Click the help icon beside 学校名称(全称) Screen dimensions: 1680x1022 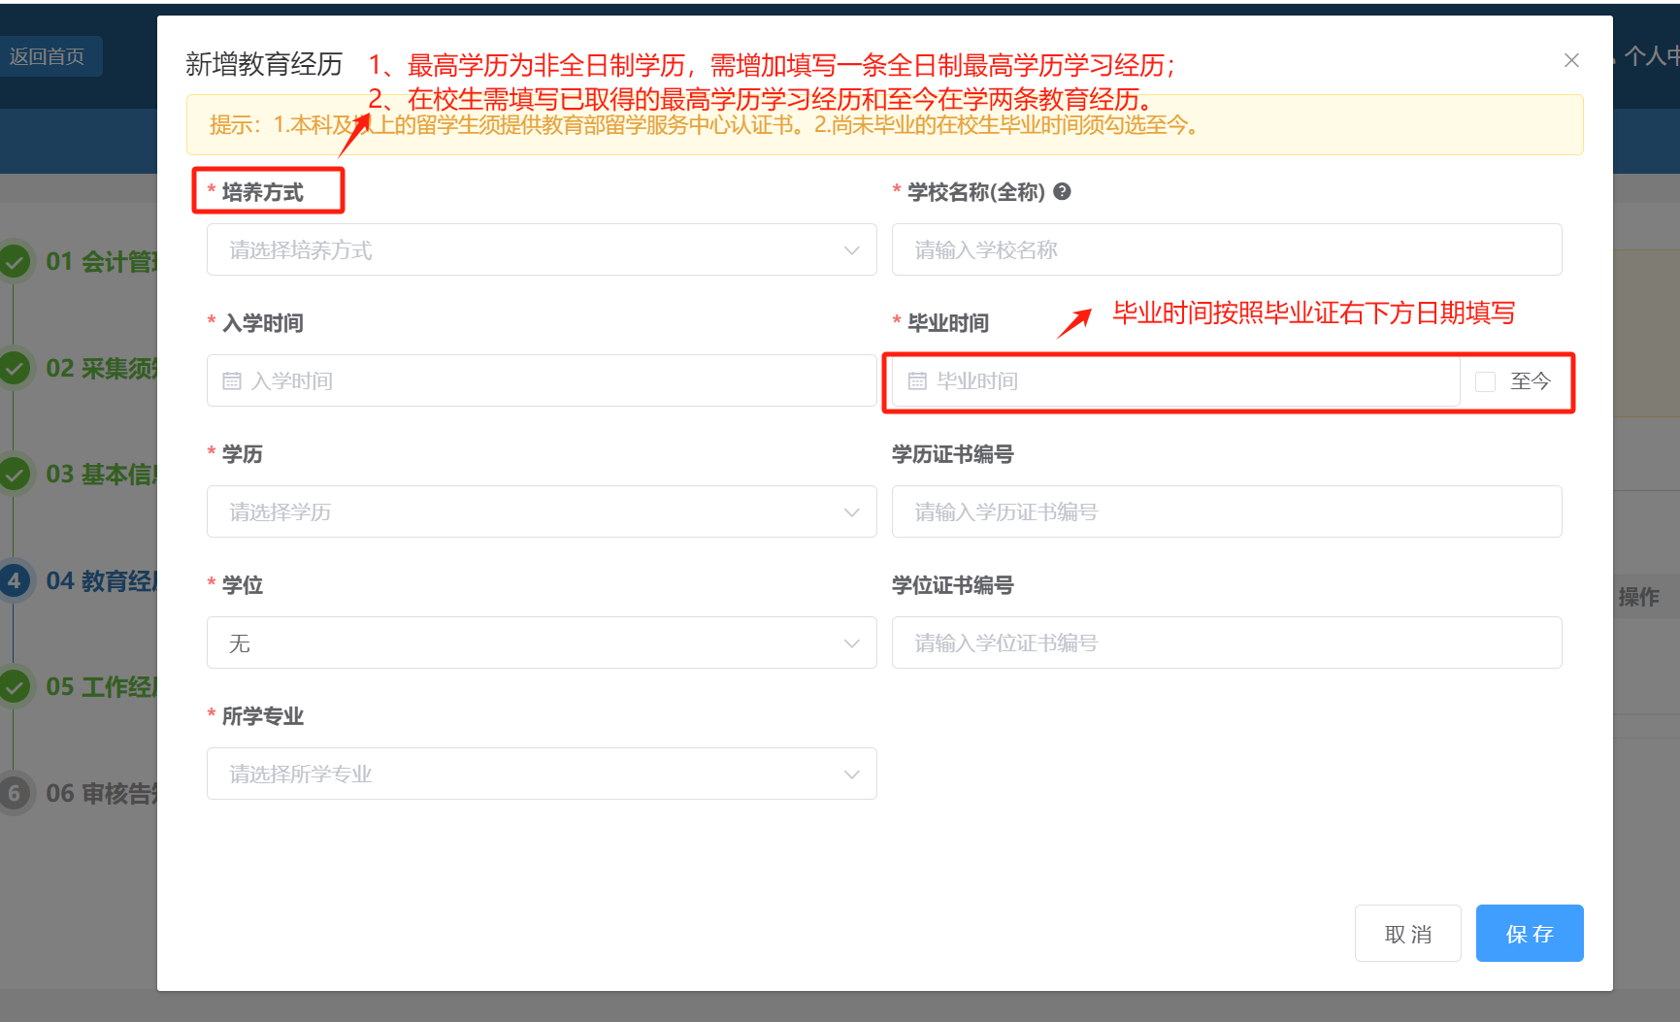click(1062, 192)
